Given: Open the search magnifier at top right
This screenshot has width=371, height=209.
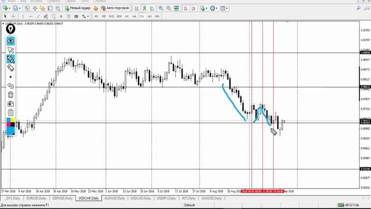Looking at the screenshot, I should [x=359, y=8].
